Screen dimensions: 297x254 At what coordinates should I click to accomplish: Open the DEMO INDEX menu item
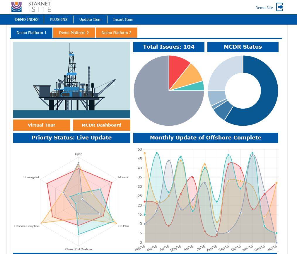27,20
